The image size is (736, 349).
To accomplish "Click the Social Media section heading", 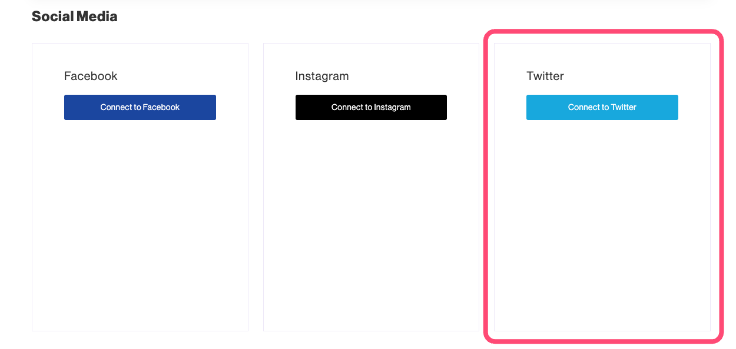I will (74, 16).
